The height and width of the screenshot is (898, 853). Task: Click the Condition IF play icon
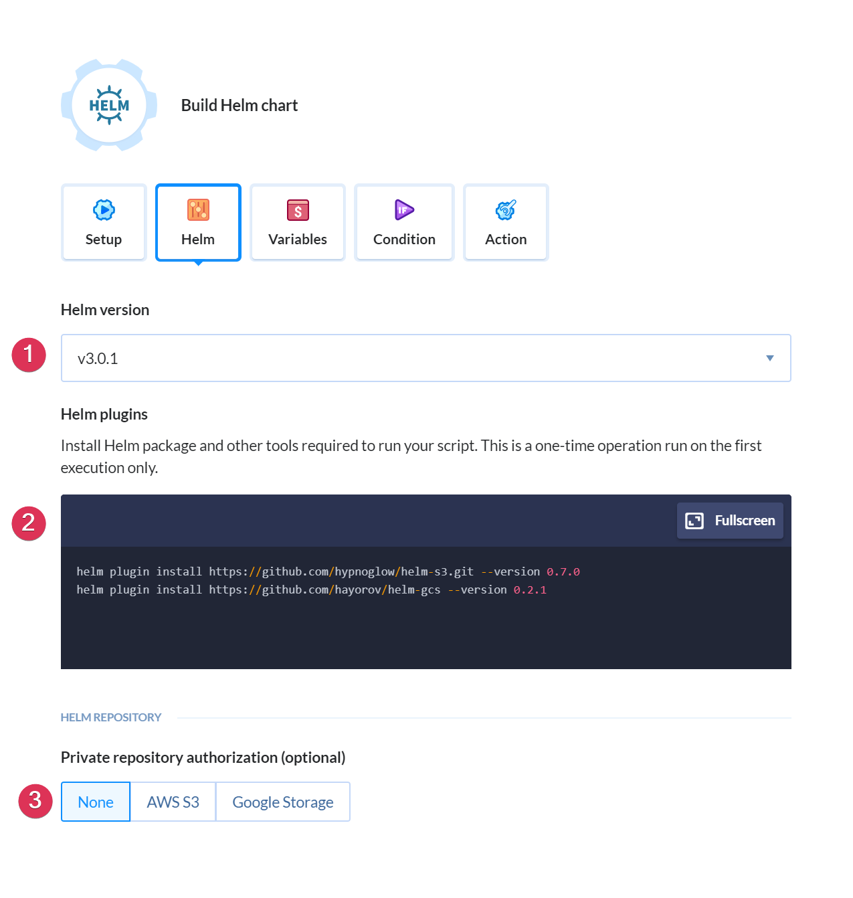[x=404, y=210]
